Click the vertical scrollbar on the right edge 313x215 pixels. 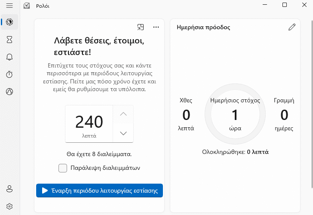(312, 104)
